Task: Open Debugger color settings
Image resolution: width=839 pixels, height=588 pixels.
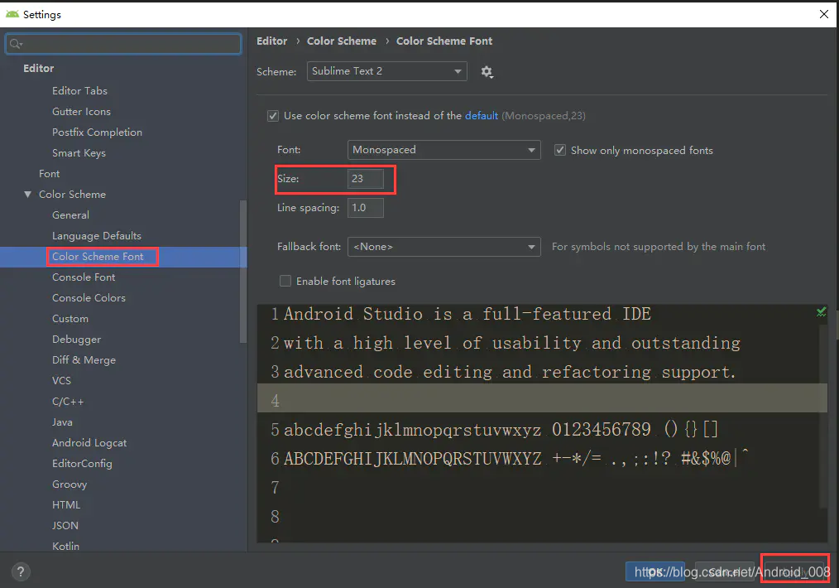Action: pos(76,340)
